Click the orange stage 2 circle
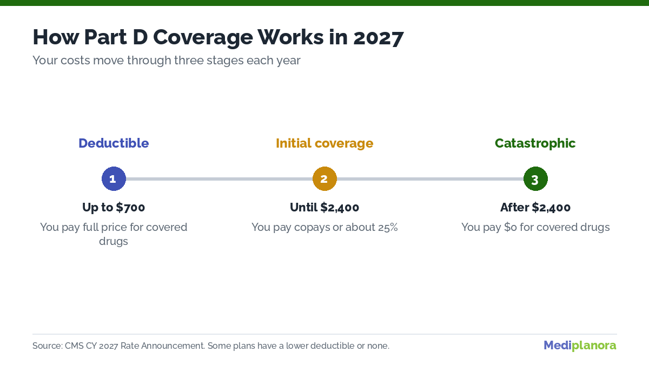Viewport: 649px width, 365px height. 325,178
